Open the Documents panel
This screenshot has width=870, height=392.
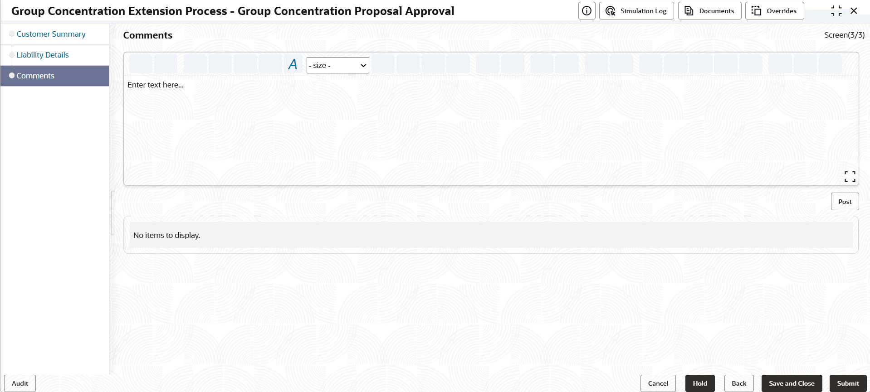coord(709,11)
